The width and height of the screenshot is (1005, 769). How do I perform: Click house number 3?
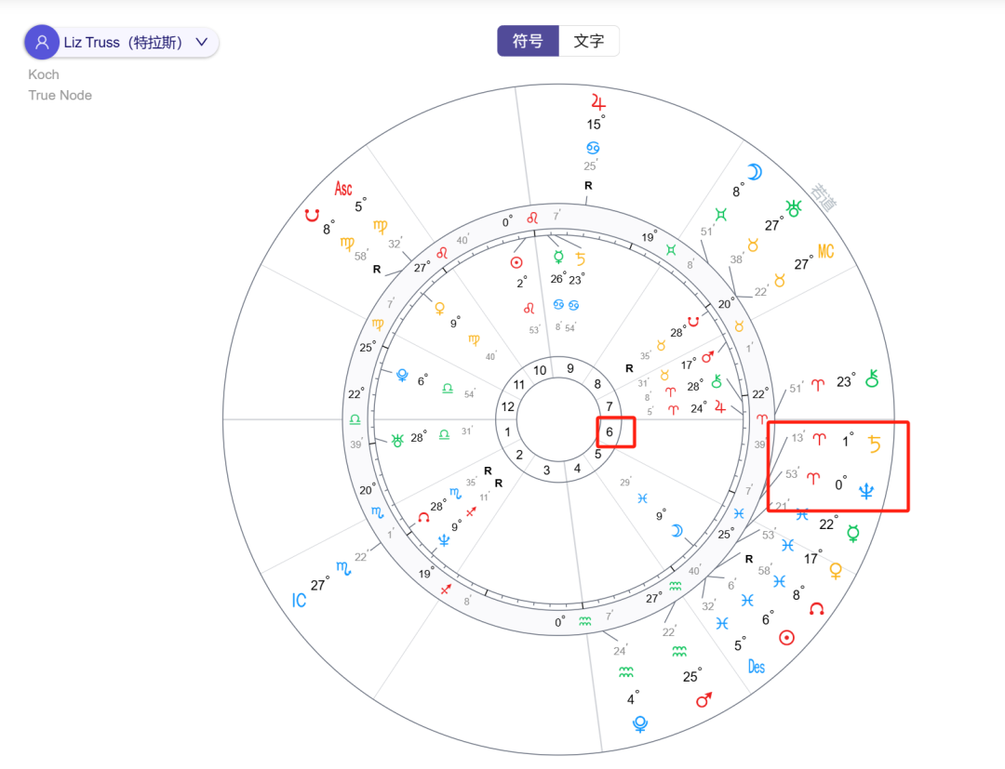coord(547,470)
